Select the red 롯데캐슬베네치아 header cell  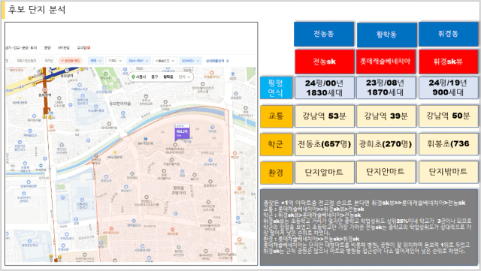[386, 62]
